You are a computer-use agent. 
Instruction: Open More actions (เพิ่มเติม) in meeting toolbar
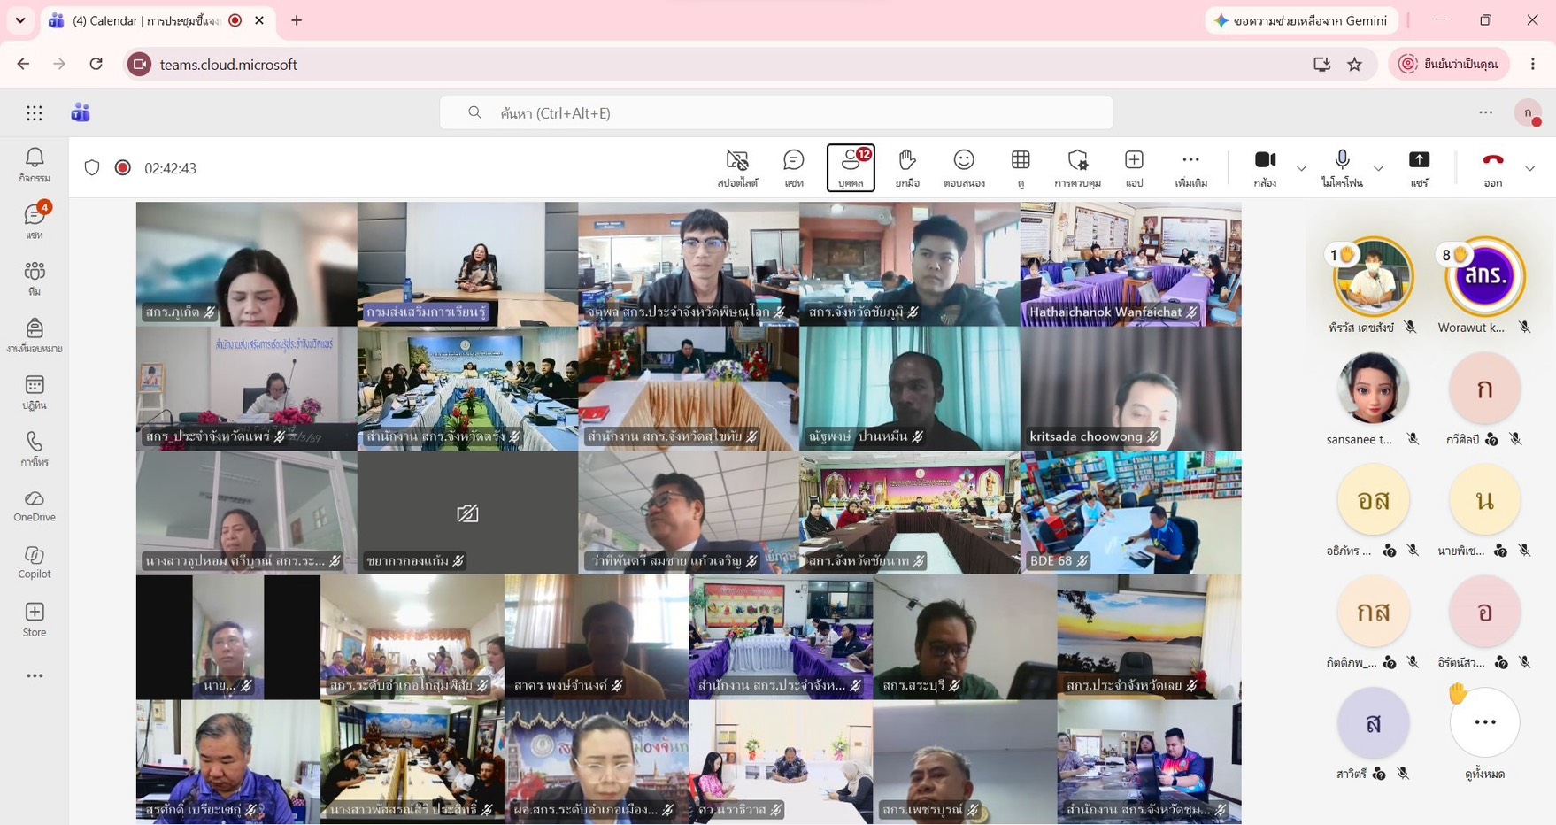click(x=1190, y=168)
